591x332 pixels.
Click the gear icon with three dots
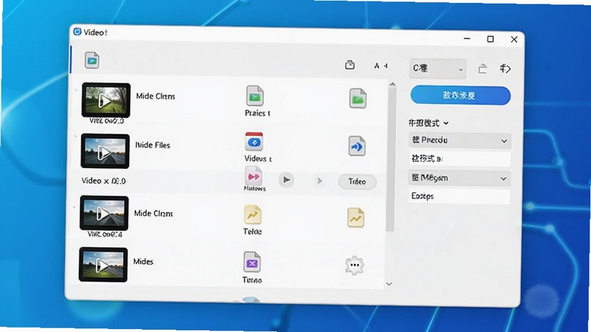click(x=355, y=265)
